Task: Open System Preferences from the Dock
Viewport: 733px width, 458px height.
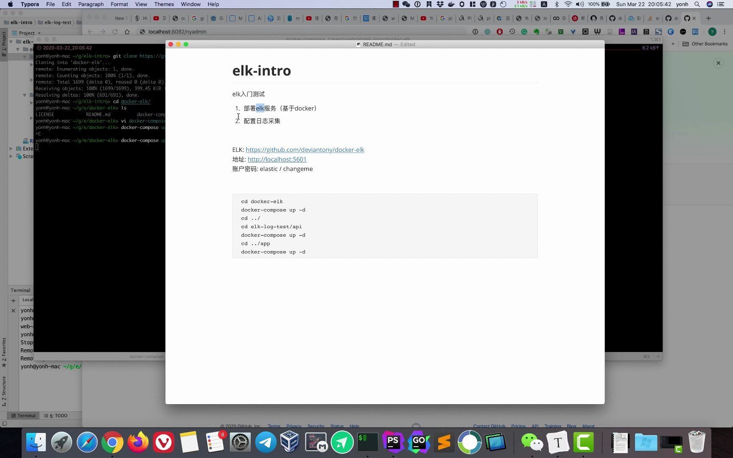Action: point(240,442)
